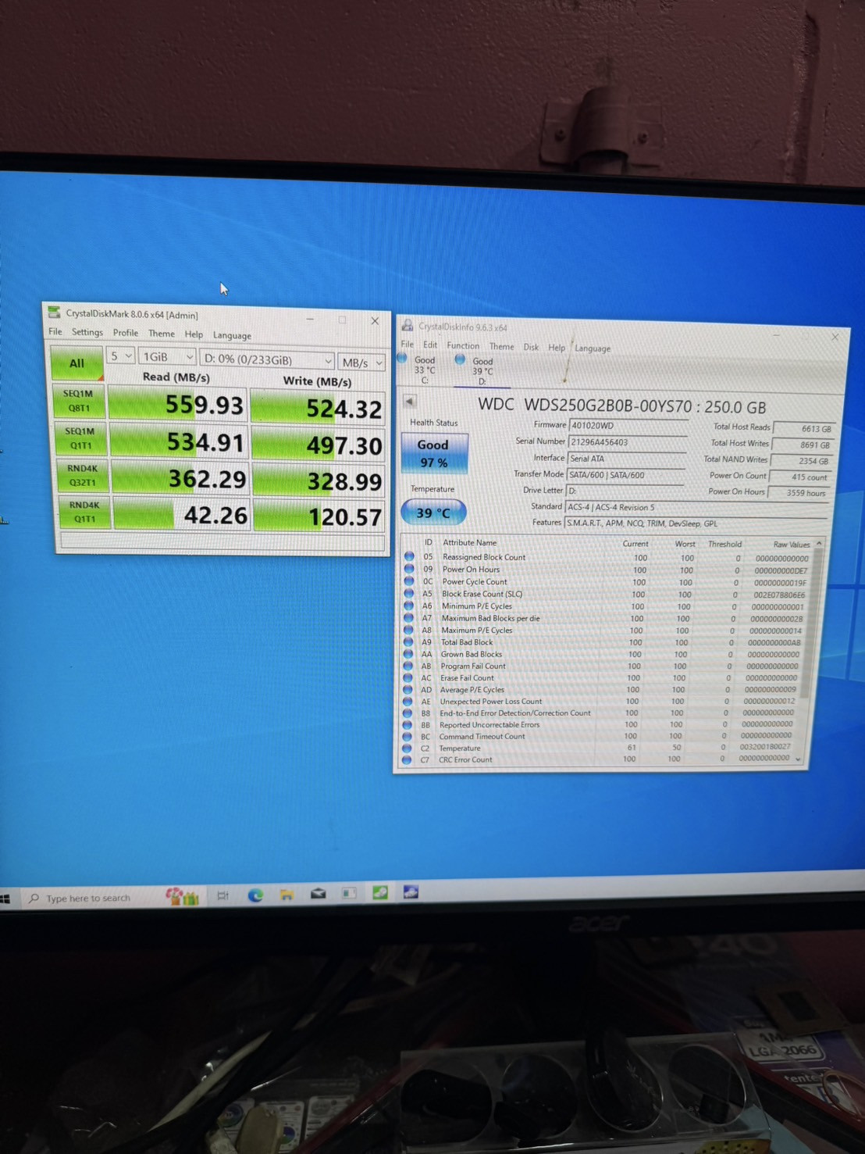Viewport: 865px width, 1154px height.
Task: Open CrystalDiskInfo Theme menu
Action: pyautogui.click(x=501, y=346)
